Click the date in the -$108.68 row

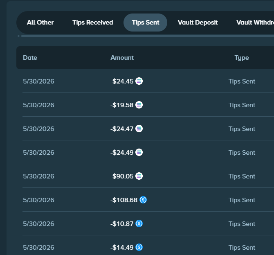click(38, 200)
